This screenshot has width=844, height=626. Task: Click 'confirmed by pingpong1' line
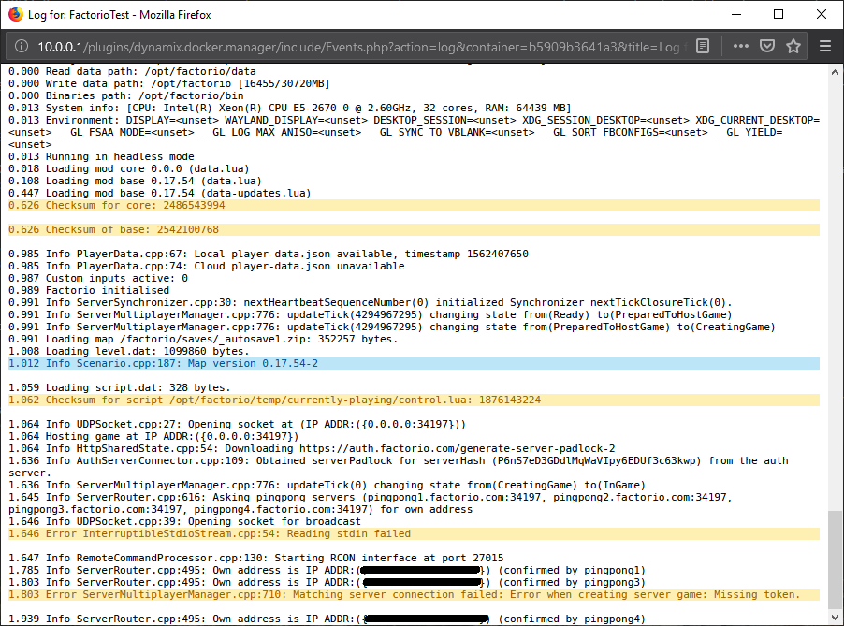[327, 571]
